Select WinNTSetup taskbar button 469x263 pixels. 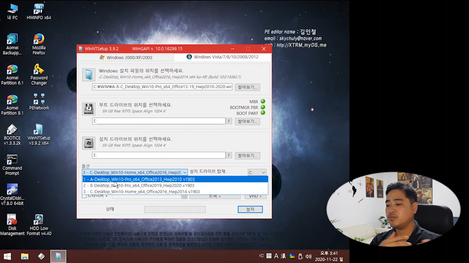click(x=58, y=257)
